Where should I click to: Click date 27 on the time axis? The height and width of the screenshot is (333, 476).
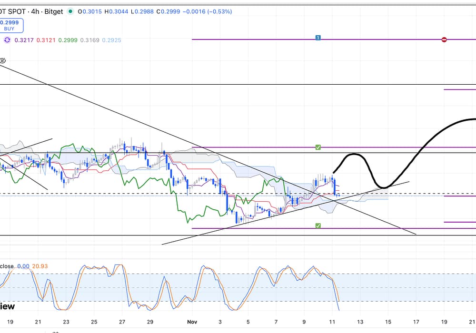pyautogui.click(x=122, y=322)
